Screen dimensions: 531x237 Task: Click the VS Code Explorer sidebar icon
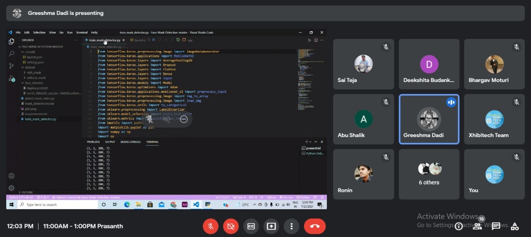12,41
